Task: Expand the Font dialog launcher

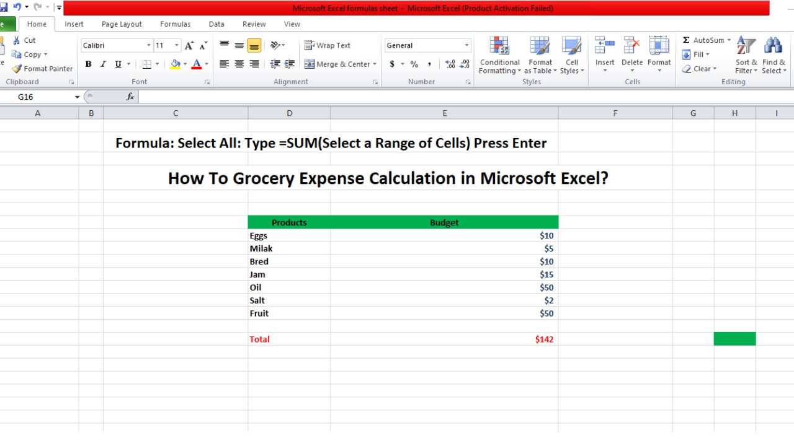Action: tap(208, 82)
